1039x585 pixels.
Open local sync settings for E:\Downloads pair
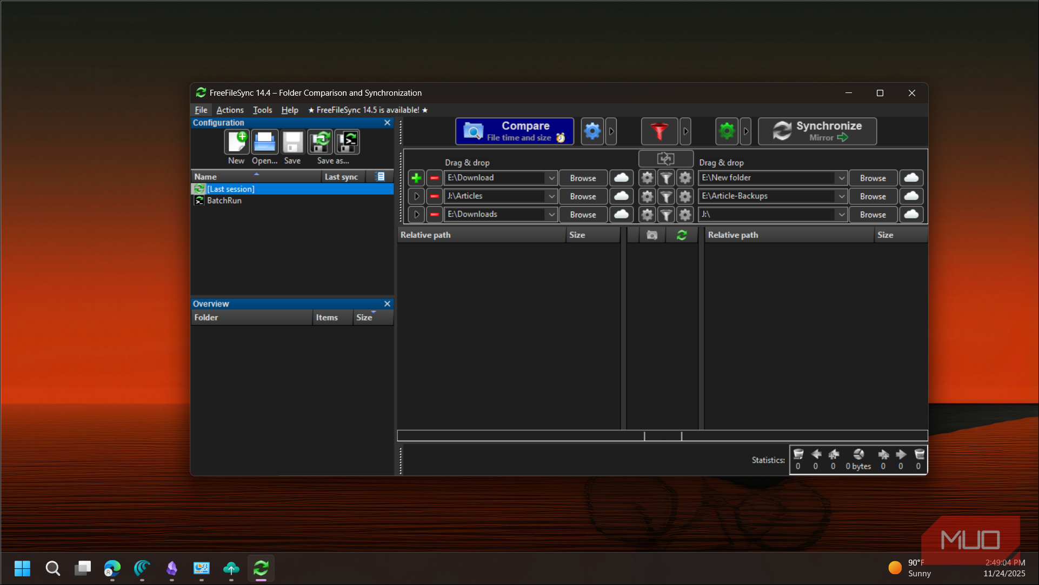click(x=685, y=215)
